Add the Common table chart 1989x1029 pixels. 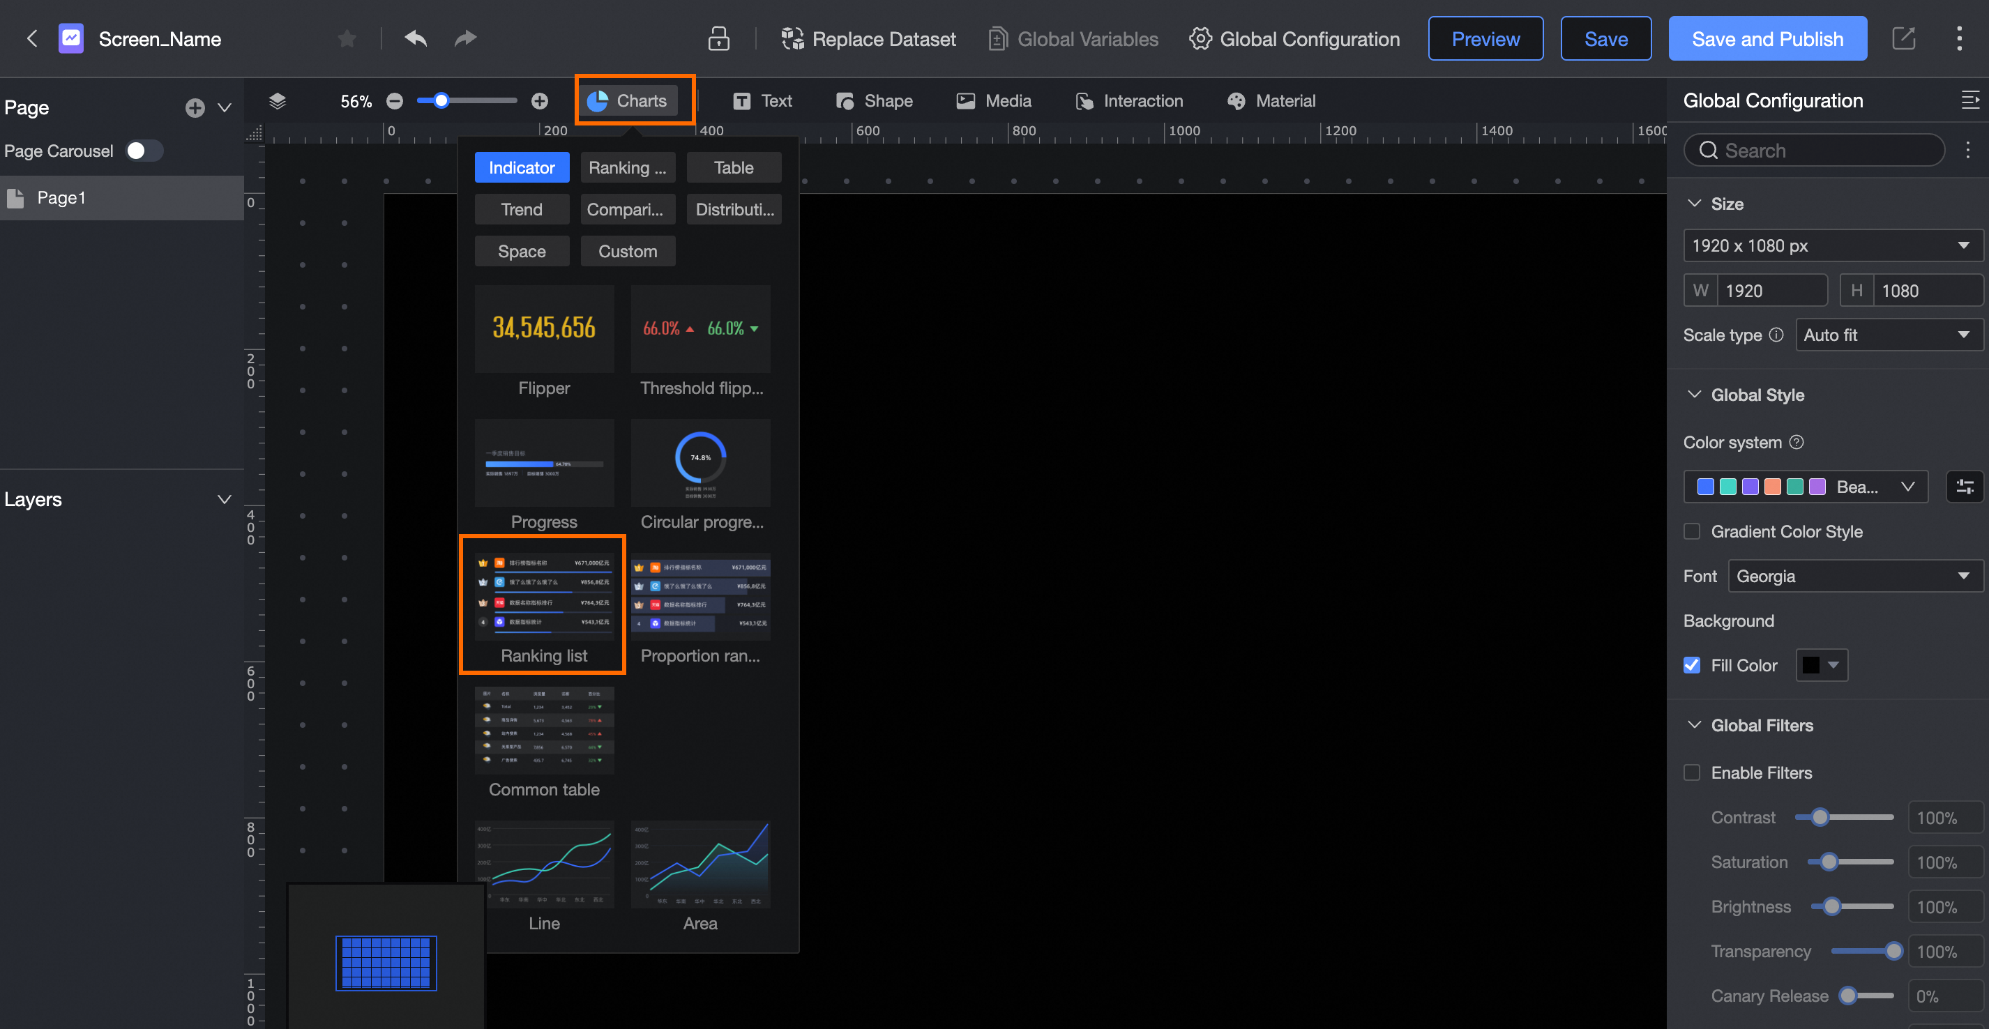543,743
